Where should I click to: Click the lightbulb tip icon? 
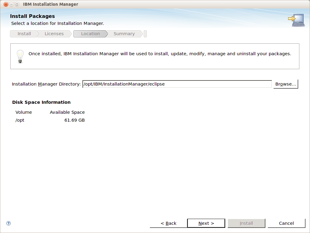click(x=20, y=56)
